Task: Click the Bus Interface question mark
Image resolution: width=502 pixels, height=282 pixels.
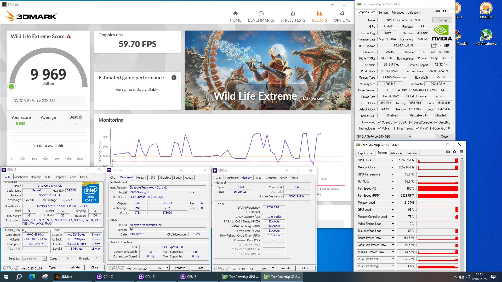Action: [x=451, y=58]
